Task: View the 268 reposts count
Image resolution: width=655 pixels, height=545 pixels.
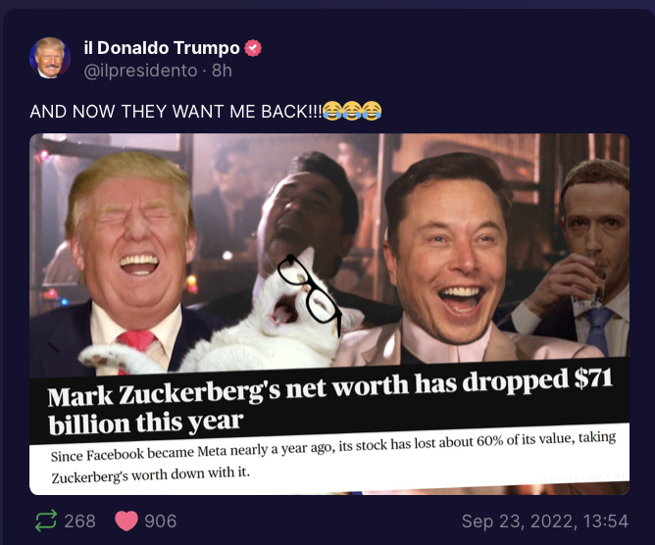Action: point(79,521)
